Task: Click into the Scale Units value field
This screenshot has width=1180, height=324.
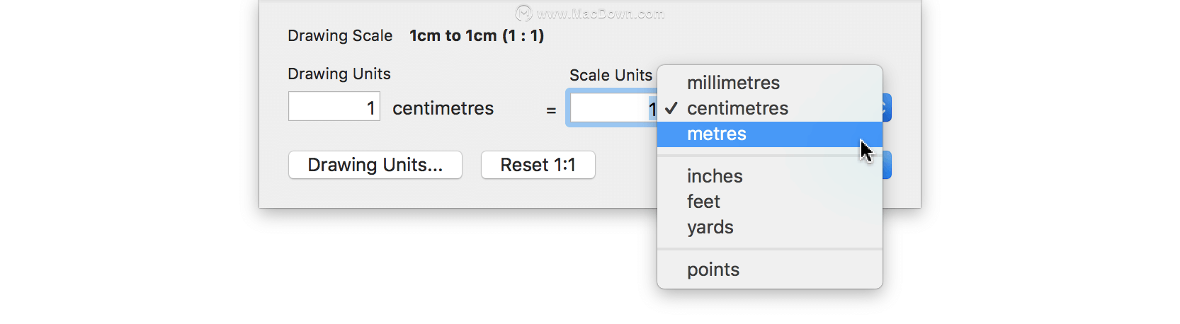Action: 613,108
